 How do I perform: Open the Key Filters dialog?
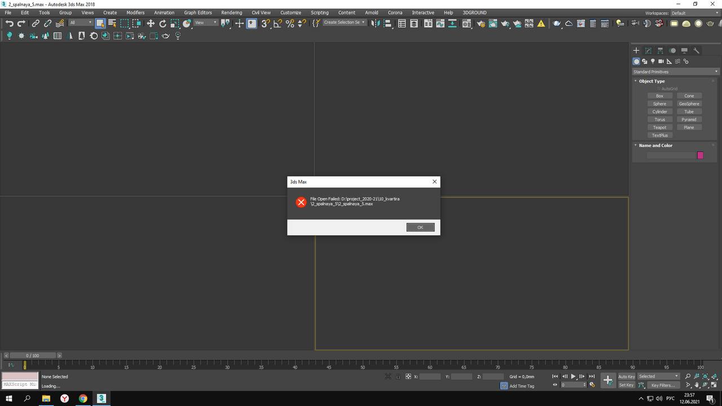coord(663,385)
